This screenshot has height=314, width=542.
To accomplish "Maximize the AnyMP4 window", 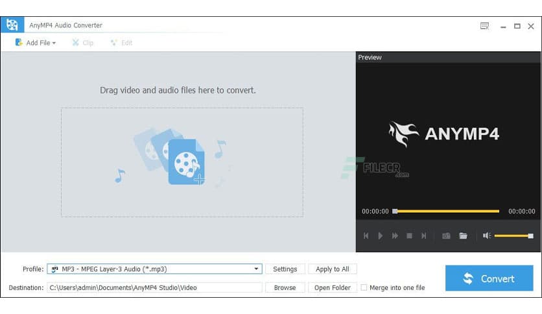I will pyautogui.click(x=517, y=26).
